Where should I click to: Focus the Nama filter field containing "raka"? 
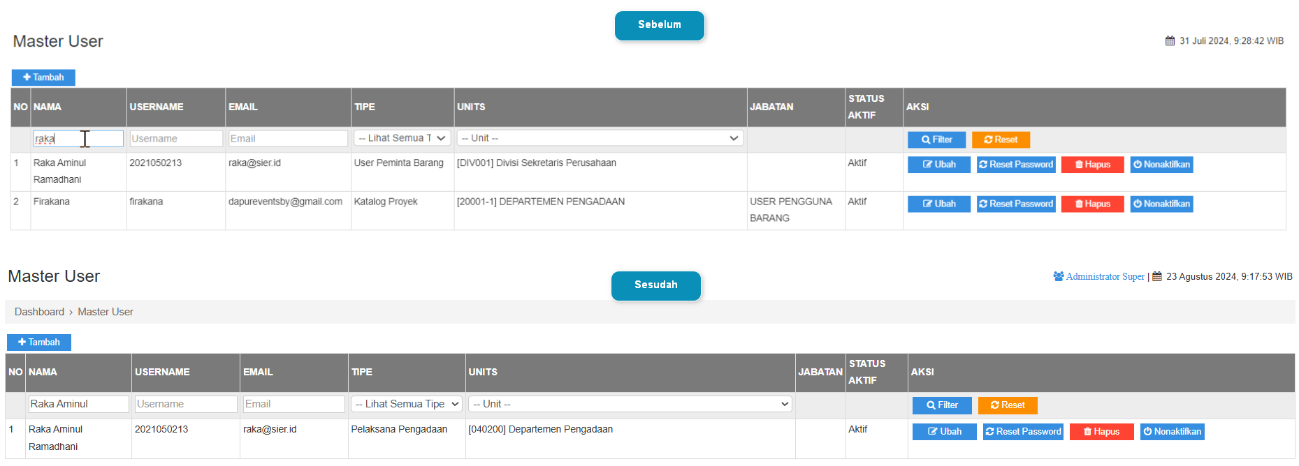coord(78,139)
